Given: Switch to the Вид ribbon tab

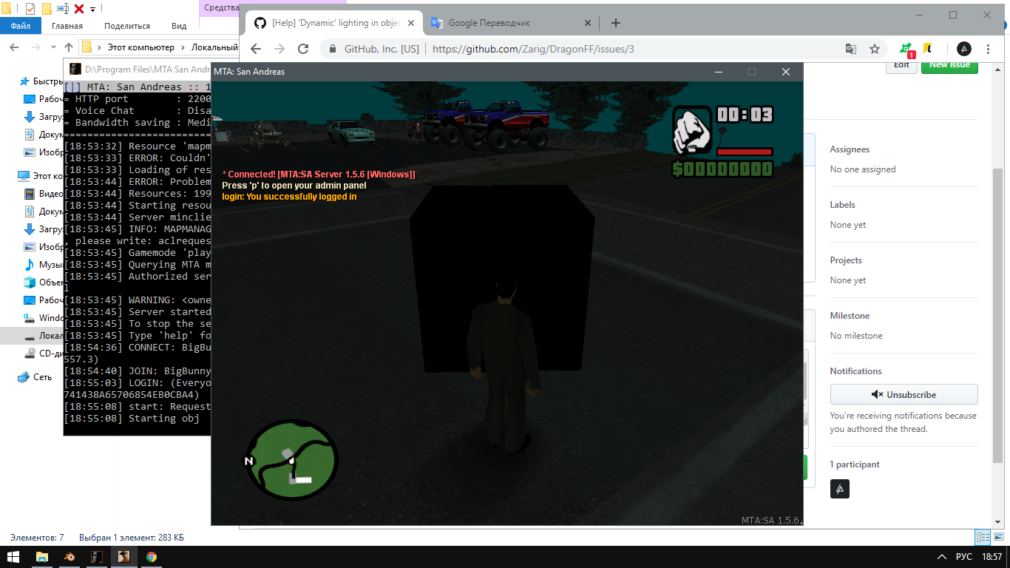Looking at the screenshot, I should (x=179, y=25).
